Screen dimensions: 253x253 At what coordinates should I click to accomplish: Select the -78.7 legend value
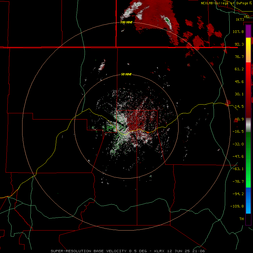click(x=238, y=182)
